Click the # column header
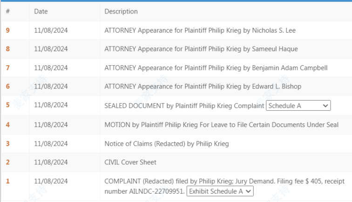The height and width of the screenshot is (202, 352). click(8, 12)
